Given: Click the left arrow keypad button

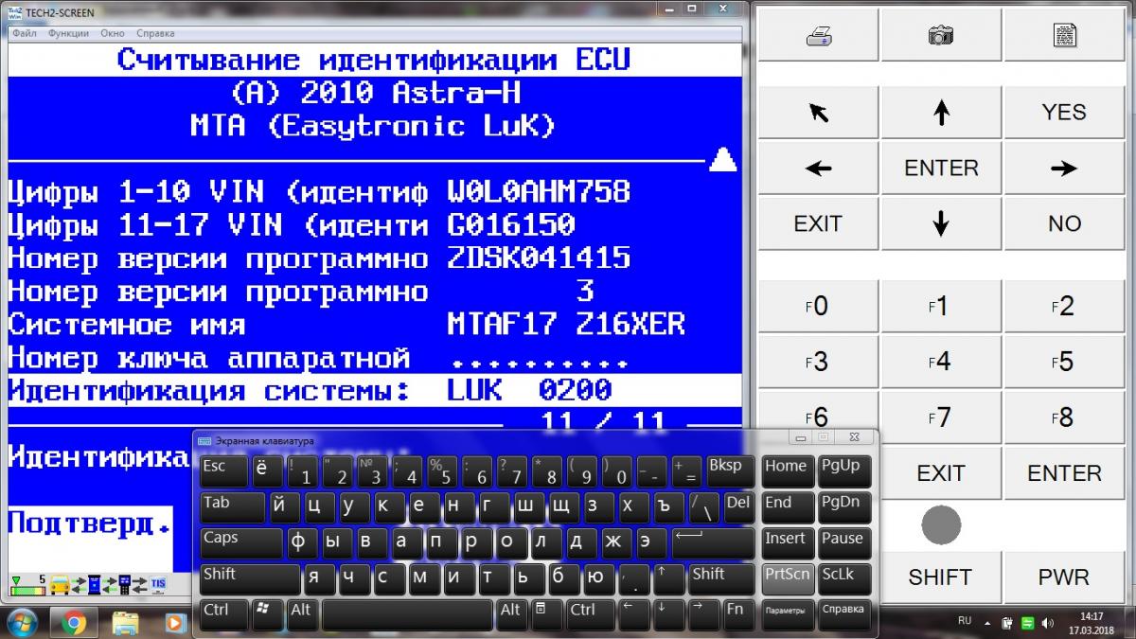Looking at the screenshot, I should 818,169.
